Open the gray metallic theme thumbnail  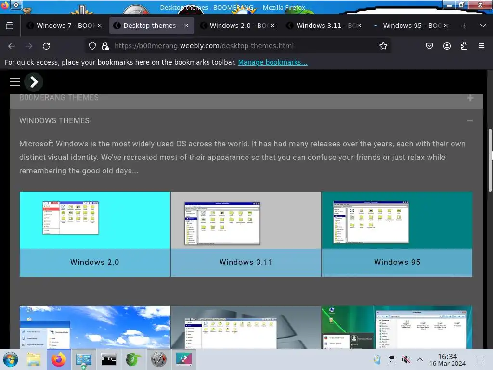(x=246, y=327)
